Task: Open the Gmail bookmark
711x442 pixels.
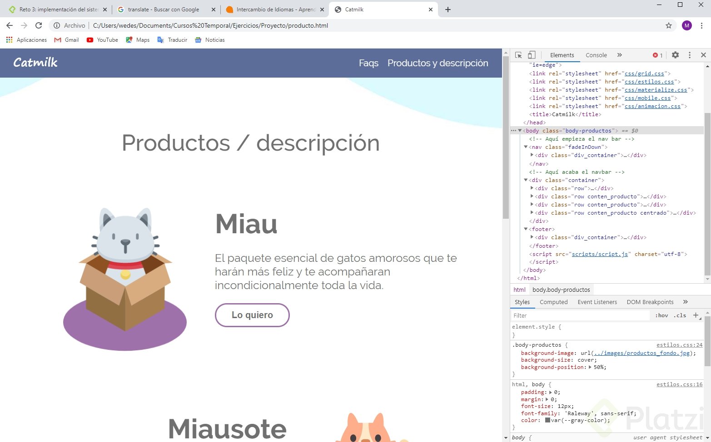Action: point(66,40)
